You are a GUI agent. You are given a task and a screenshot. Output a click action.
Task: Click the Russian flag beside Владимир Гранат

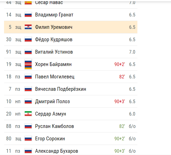pos(28,15)
